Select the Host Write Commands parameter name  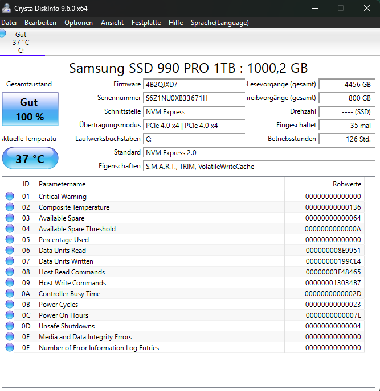[x=72, y=283]
